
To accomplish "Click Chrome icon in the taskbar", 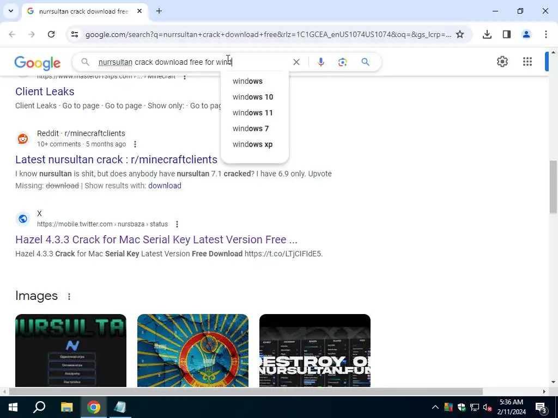I will click(x=94, y=407).
